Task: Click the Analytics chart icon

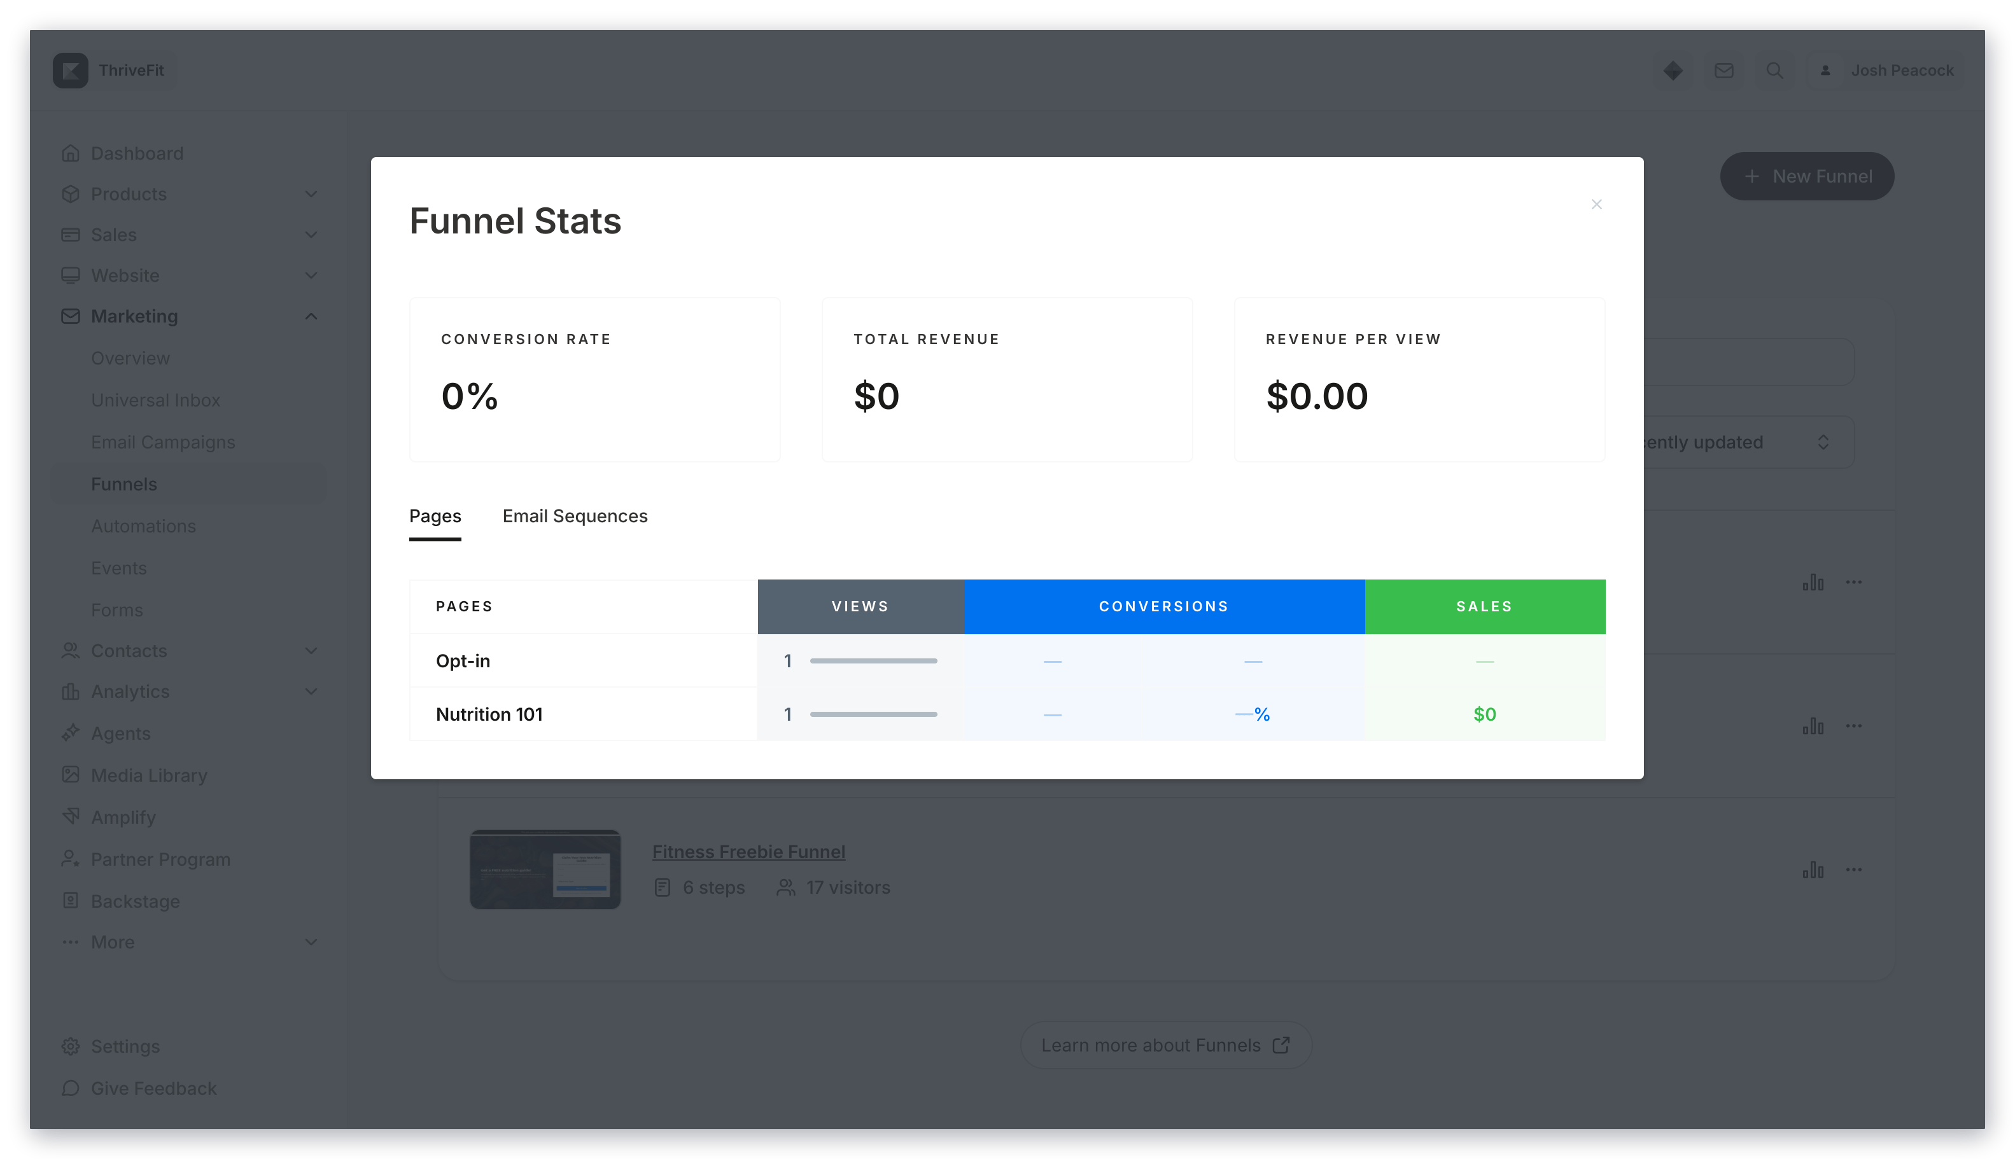Action: [70, 691]
